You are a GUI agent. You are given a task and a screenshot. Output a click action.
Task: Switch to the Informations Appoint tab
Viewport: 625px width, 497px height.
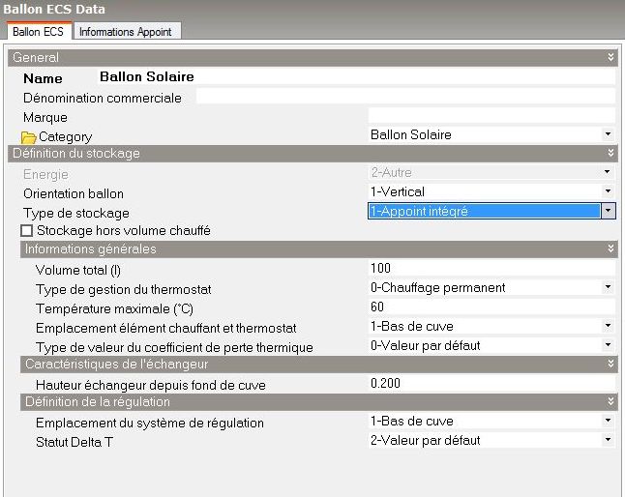(x=125, y=32)
